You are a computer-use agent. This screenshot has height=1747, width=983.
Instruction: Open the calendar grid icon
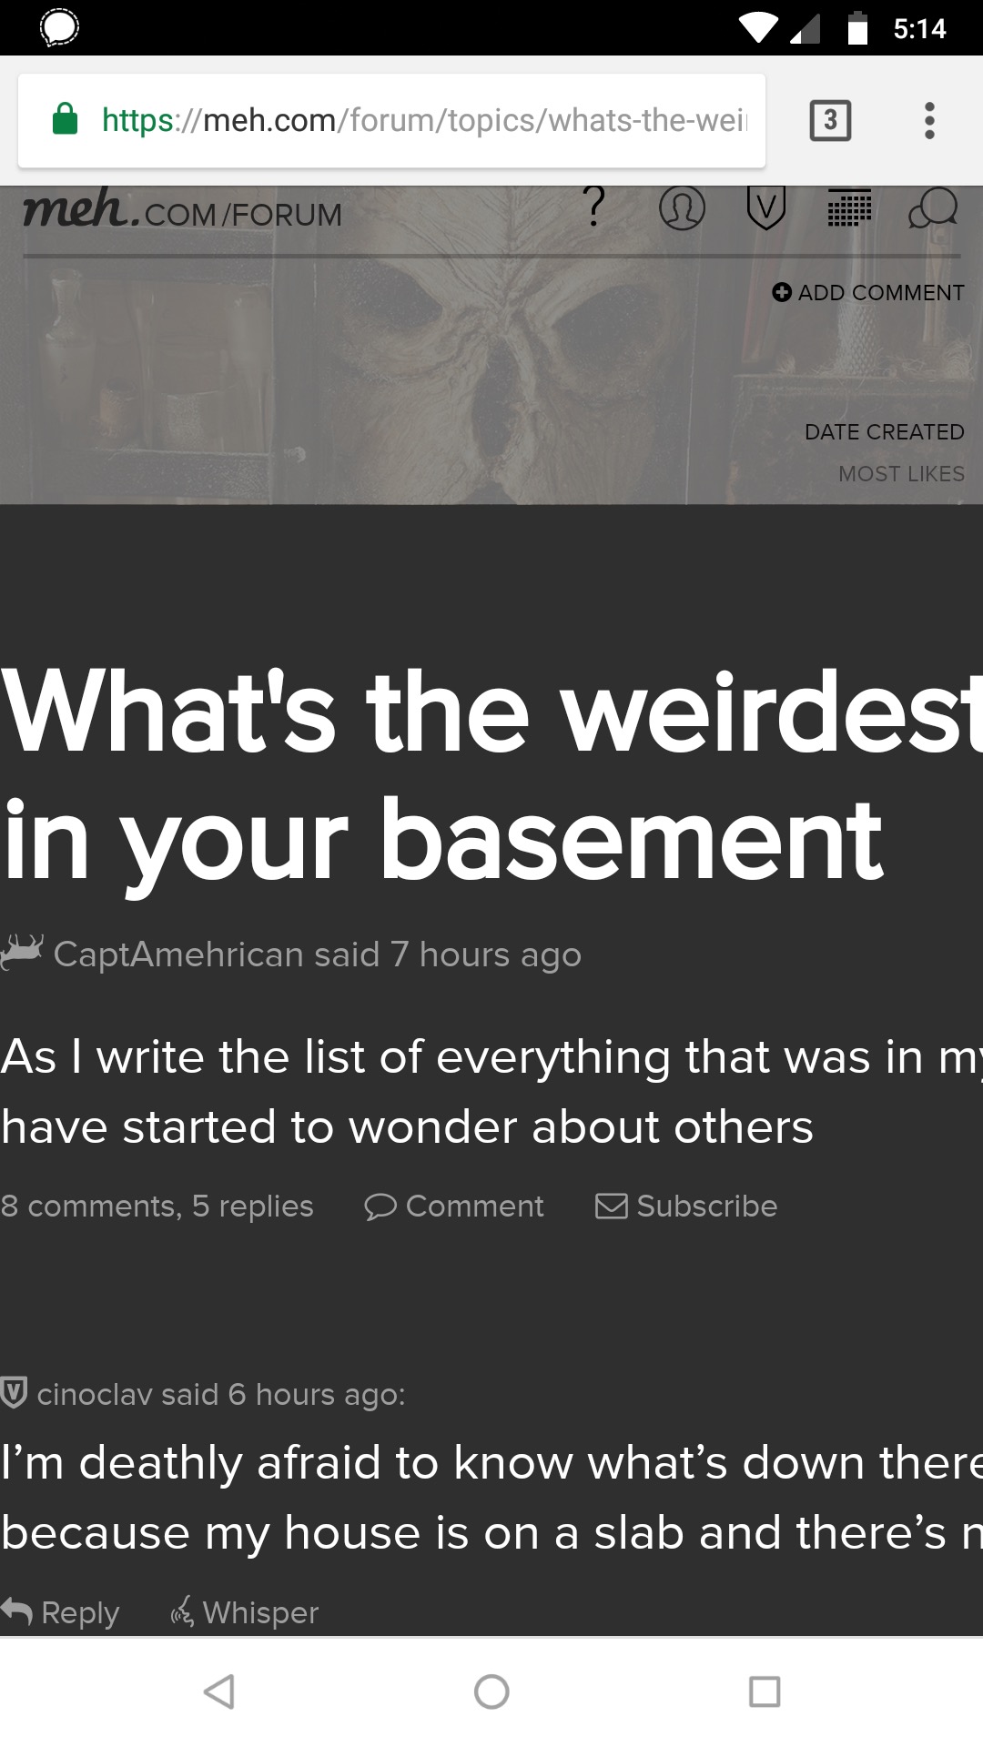tap(849, 208)
